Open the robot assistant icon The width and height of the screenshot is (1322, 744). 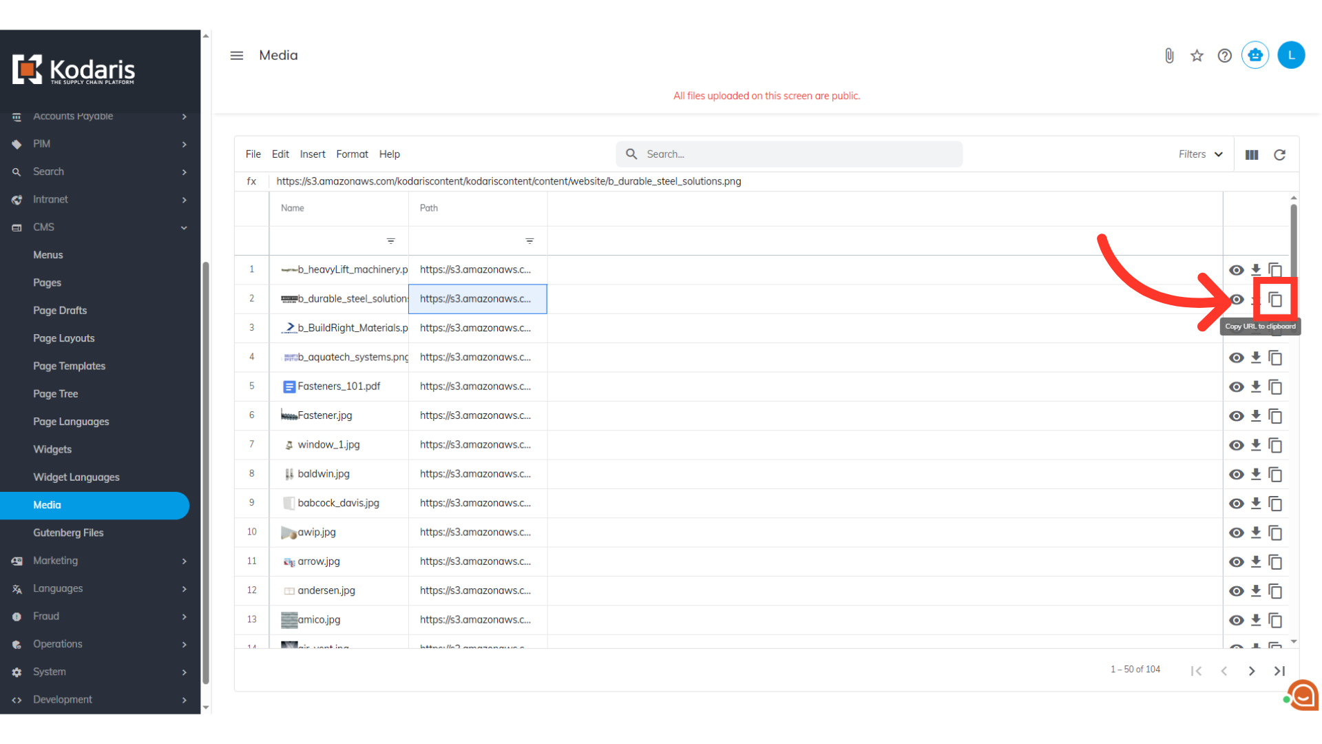(x=1255, y=55)
